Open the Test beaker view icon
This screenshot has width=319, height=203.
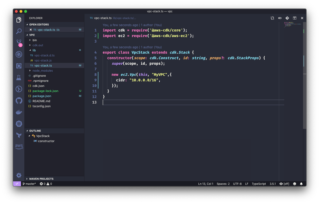tap(19, 77)
